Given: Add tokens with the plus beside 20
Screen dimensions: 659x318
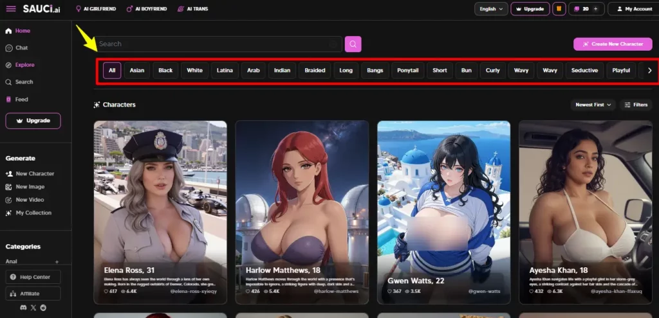Looking at the screenshot, I should point(595,9).
